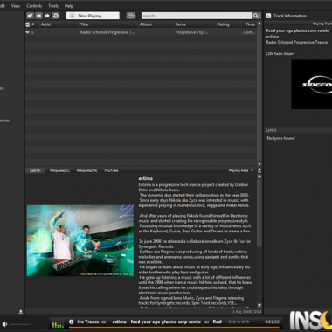Screen dimensions: 332x332
Task: Go forward with the right arrow icon
Action: 47,16
